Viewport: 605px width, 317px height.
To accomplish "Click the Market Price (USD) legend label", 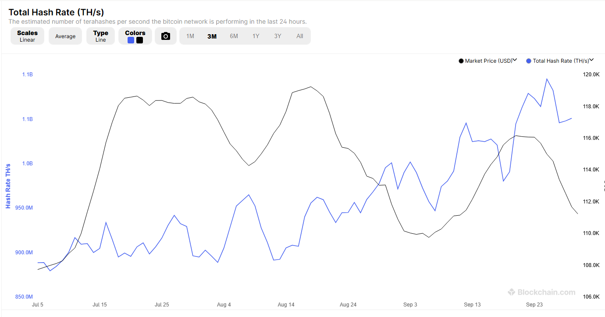I will (x=488, y=61).
